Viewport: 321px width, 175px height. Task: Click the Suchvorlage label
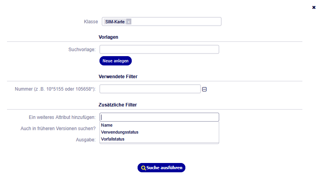(82, 50)
